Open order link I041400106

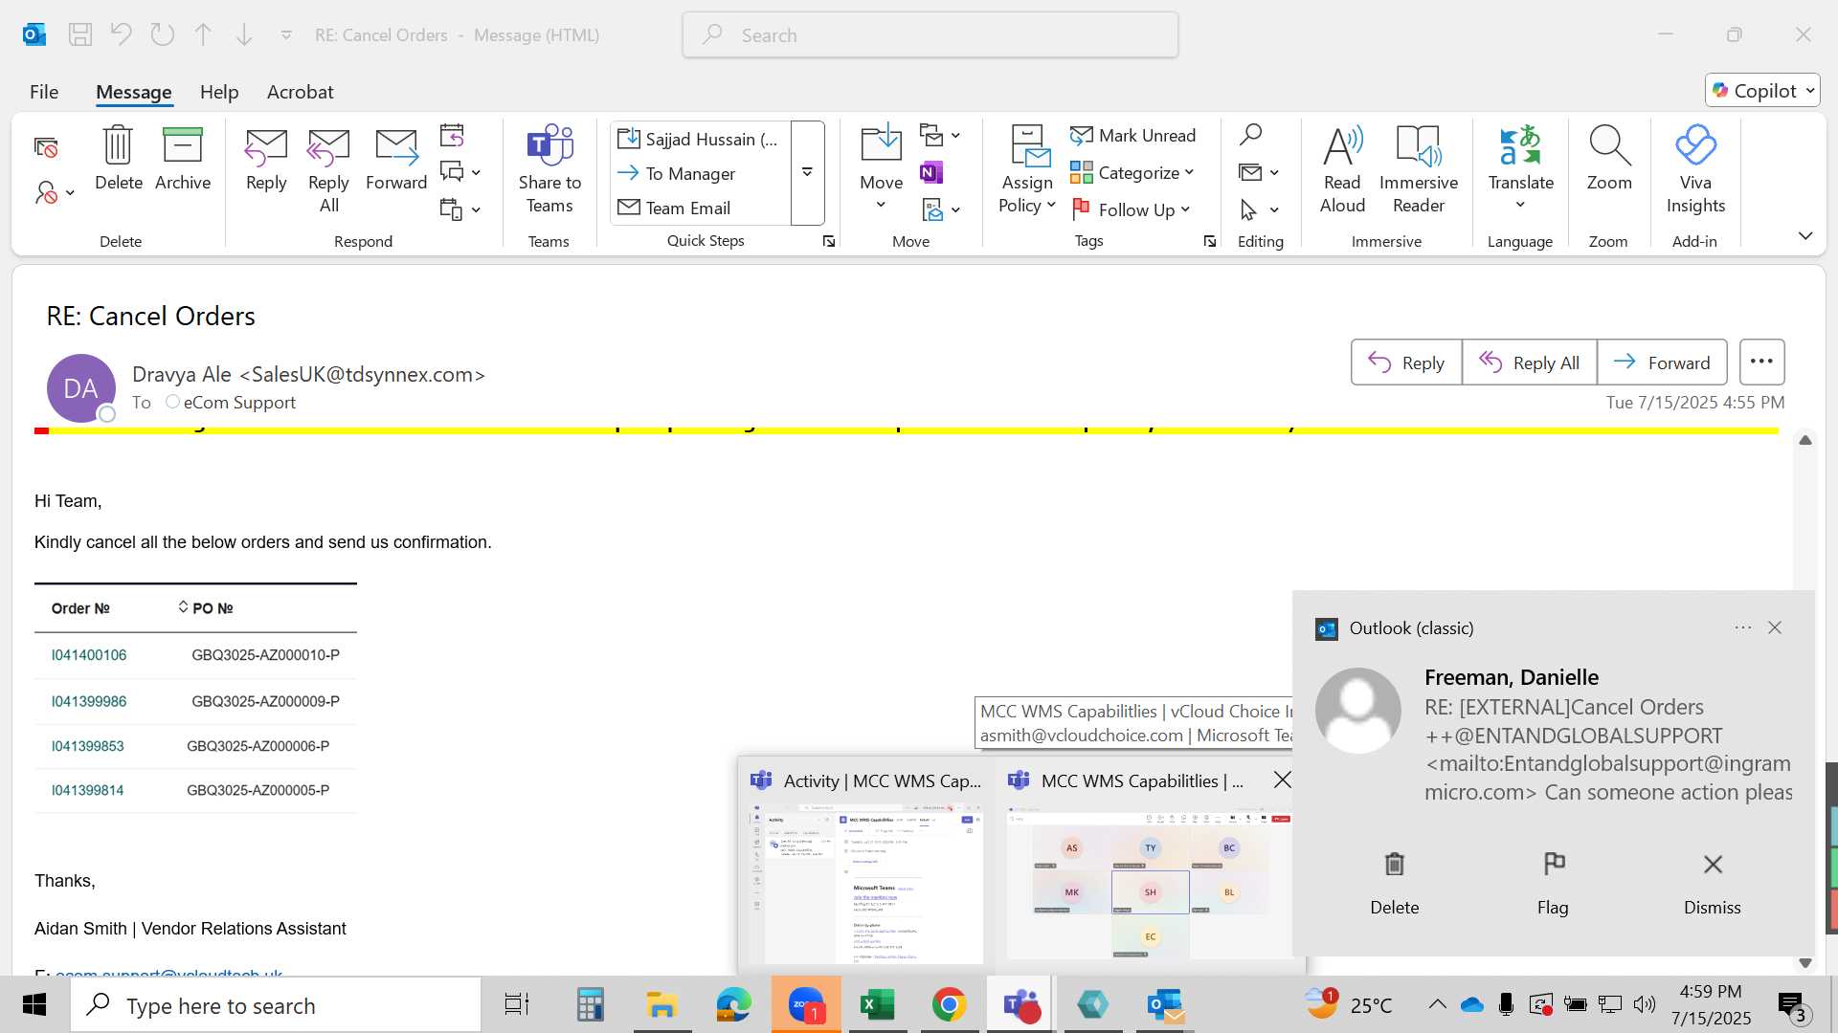[x=89, y=655]
